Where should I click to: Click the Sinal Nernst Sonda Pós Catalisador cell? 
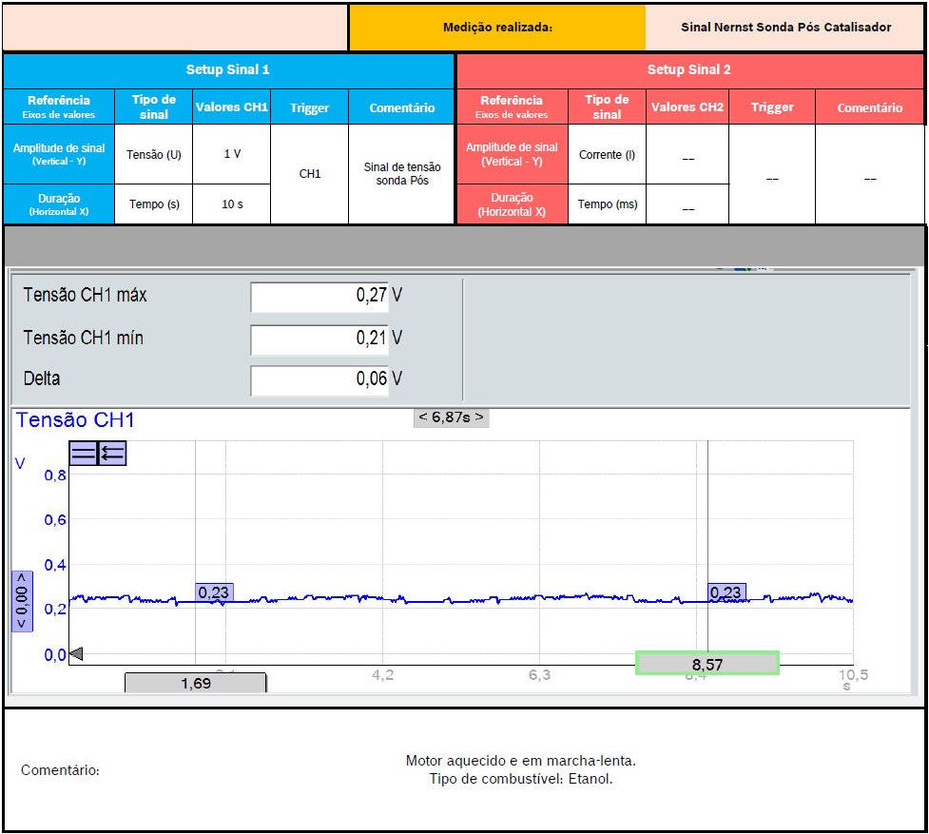(x=785, y=28)
